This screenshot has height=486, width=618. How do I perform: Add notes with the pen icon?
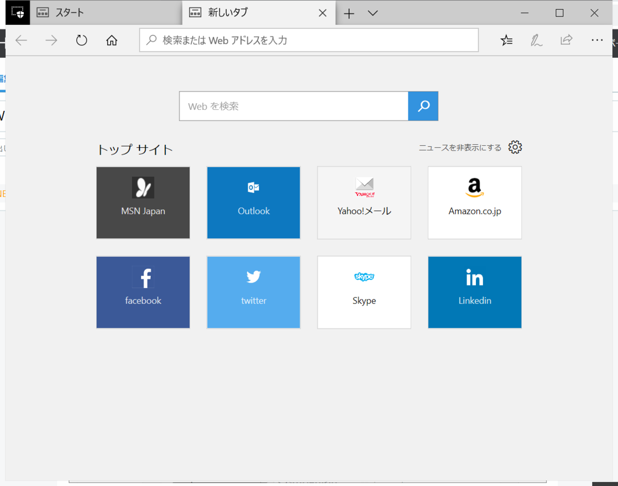[537, 40]
